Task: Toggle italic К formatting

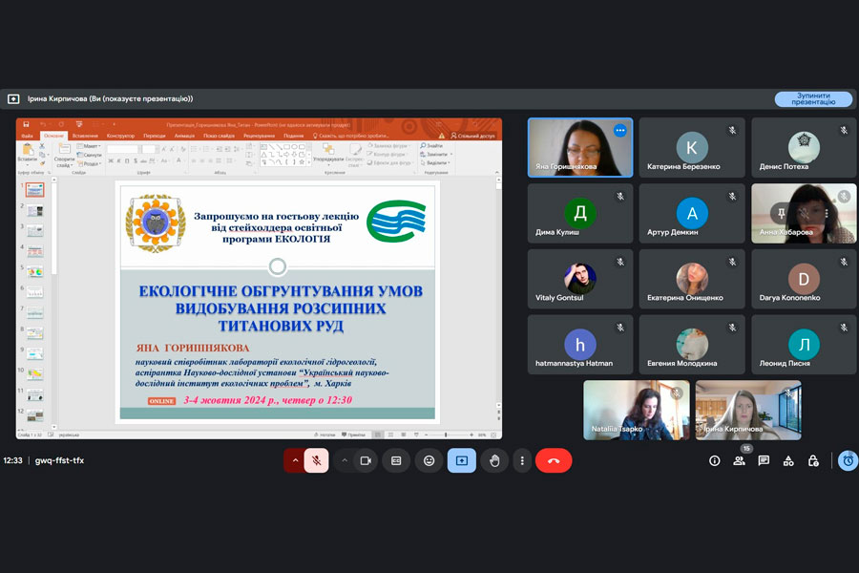Action: coord(119,160)
